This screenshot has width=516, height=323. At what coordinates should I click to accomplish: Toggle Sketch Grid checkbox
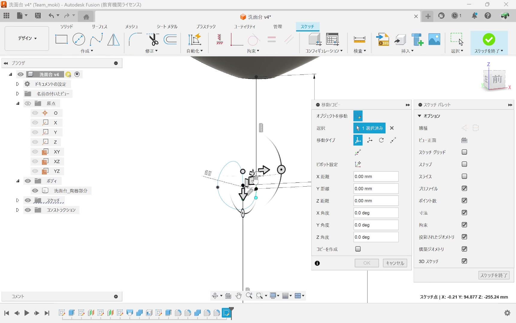(465, 152)
